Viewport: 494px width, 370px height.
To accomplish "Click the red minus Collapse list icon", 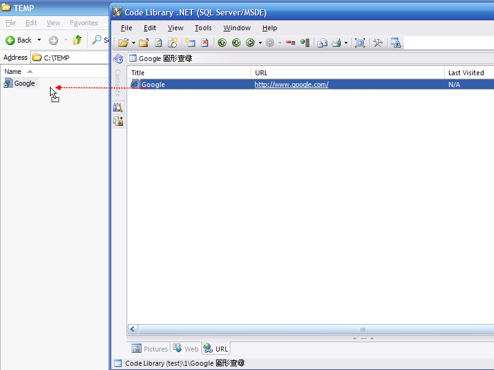I will 290,43.
